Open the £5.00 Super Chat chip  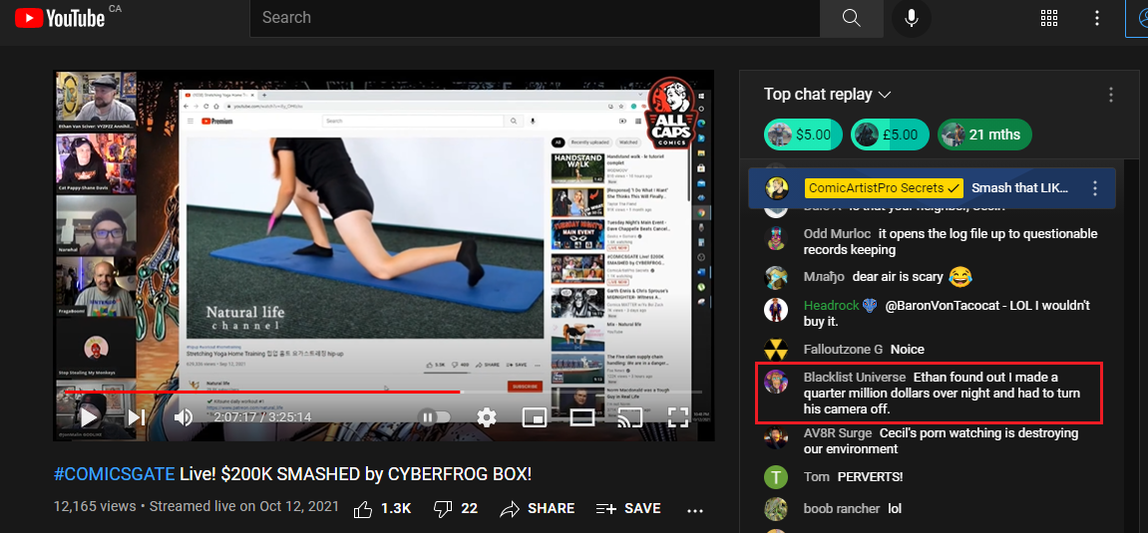[890, 134]
